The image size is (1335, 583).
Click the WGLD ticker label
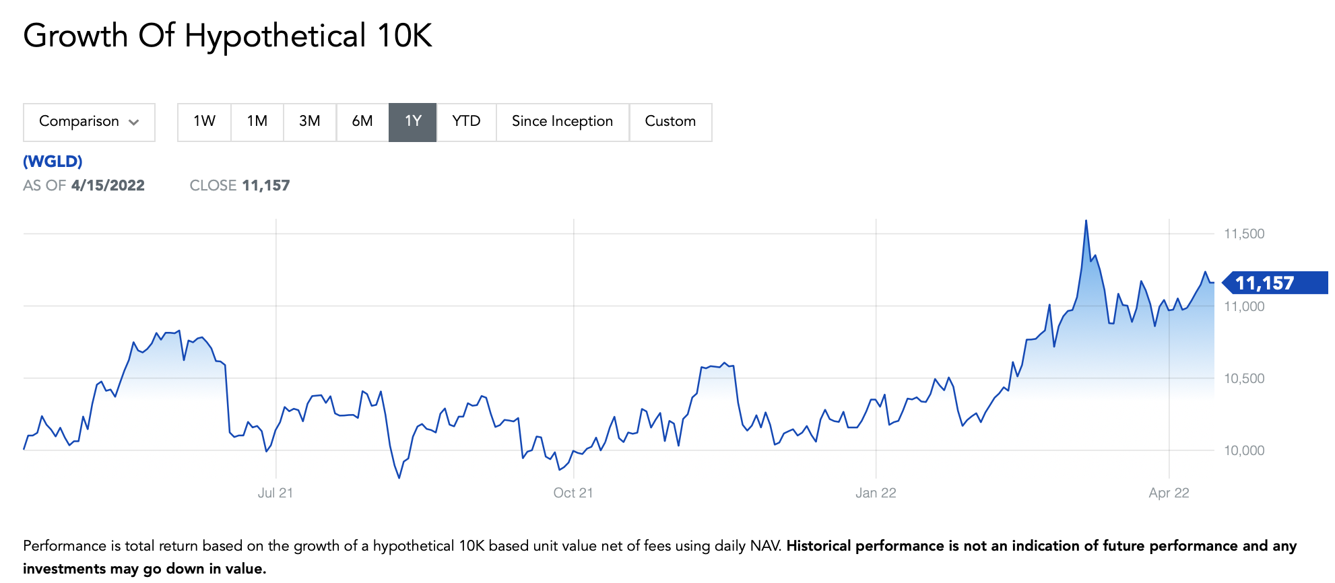pos(53,162)
